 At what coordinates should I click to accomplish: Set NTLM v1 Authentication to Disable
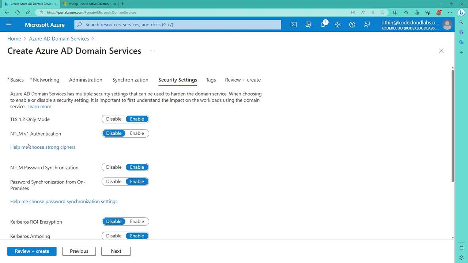(114, 133)
